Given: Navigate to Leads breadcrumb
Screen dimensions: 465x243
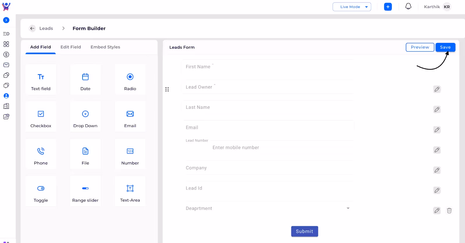Looking at the screenshot, I should [46, 28].
